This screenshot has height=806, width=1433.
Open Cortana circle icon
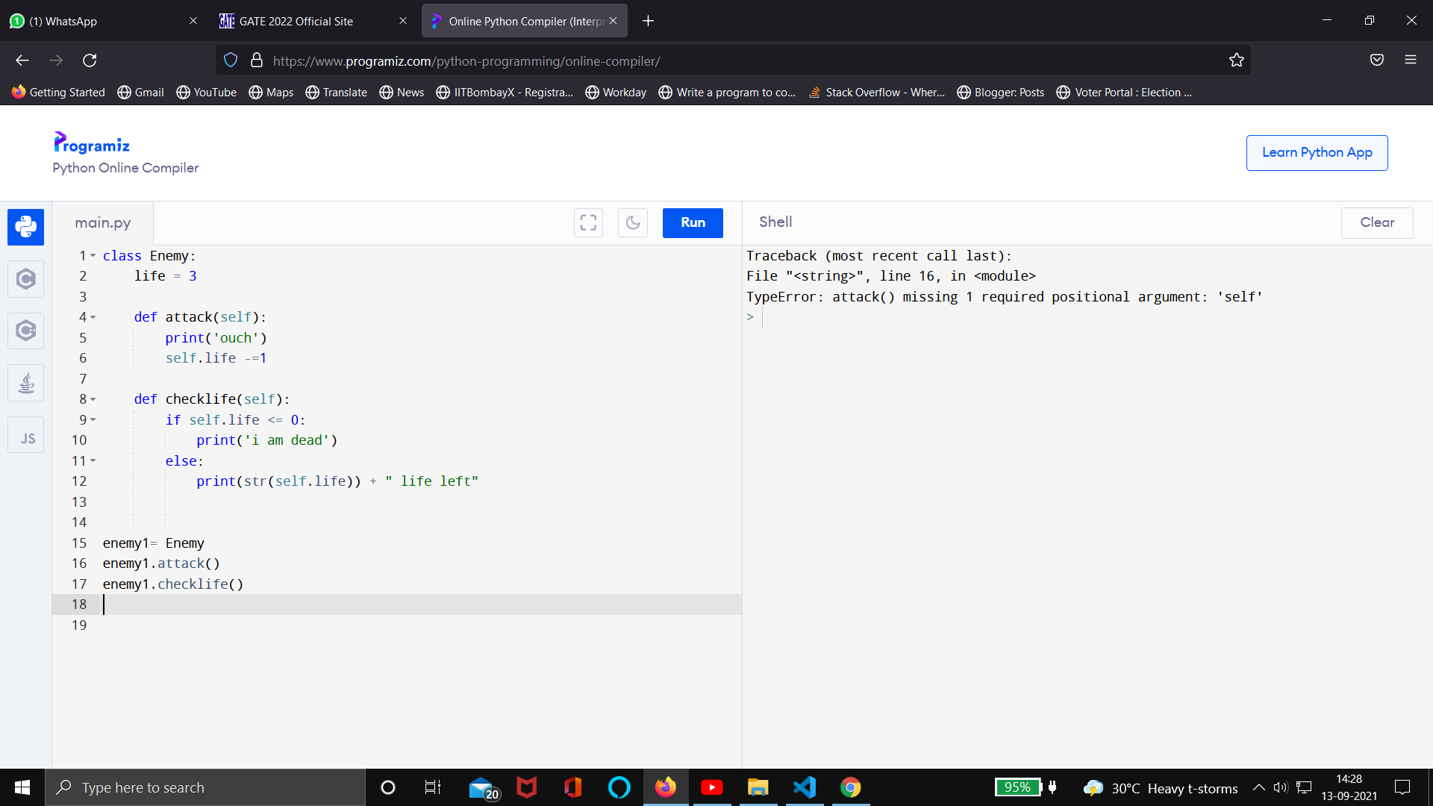coord(388,787)
